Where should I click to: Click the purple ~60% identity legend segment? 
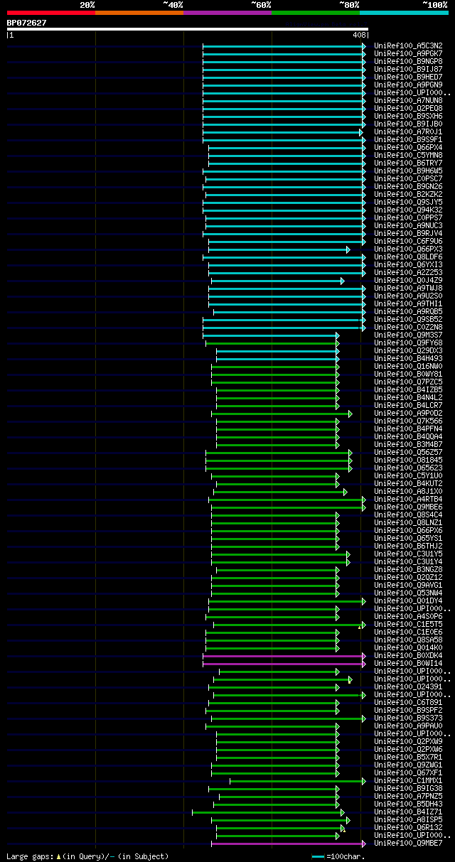pos(227,12)
